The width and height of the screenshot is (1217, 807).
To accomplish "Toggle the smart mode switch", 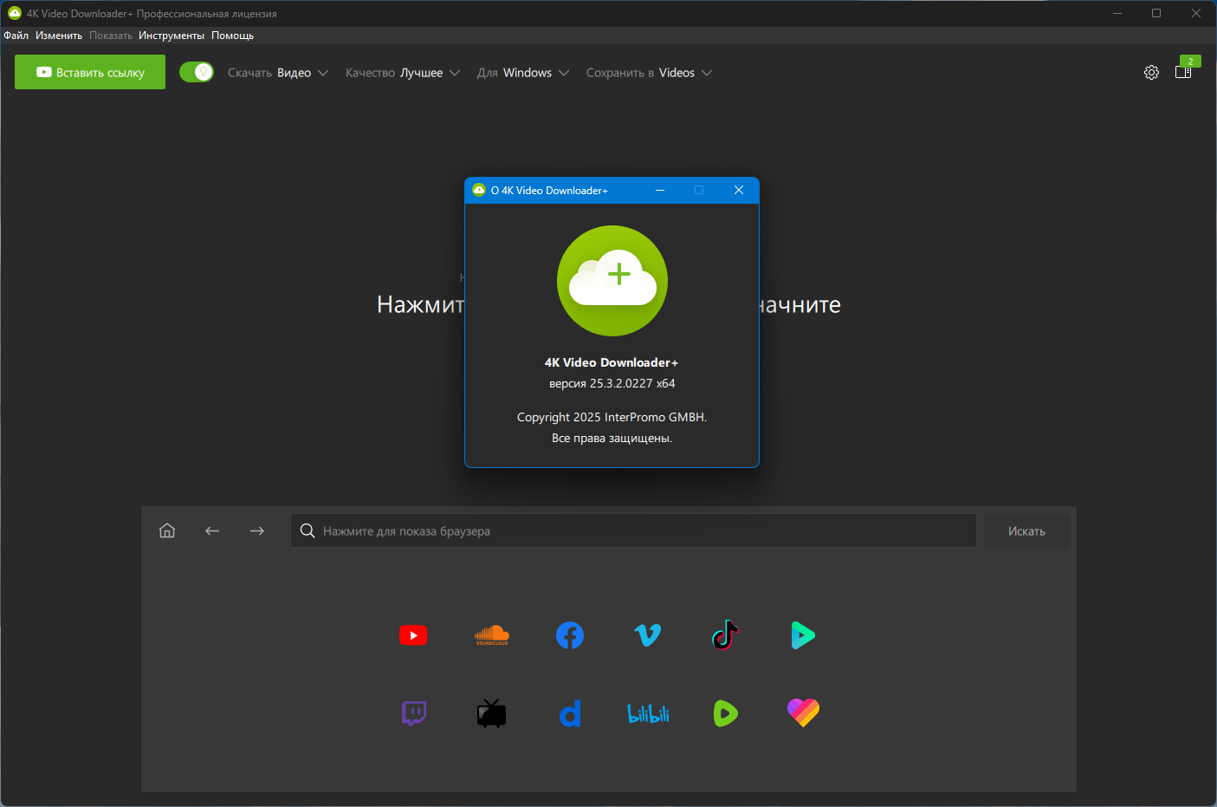I will tap(197, 72).
